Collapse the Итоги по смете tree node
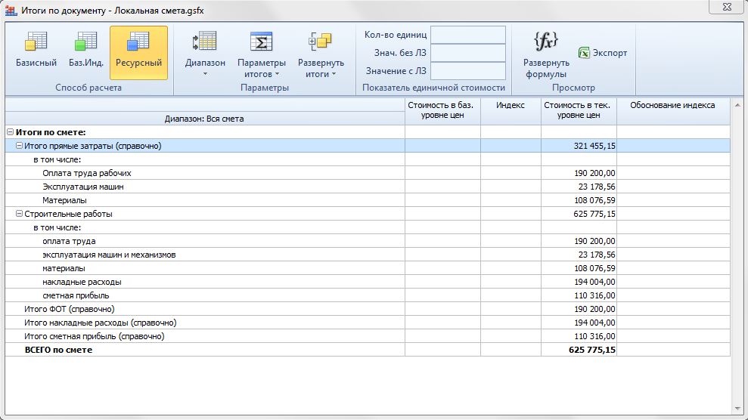 click(x=10, y=132)
